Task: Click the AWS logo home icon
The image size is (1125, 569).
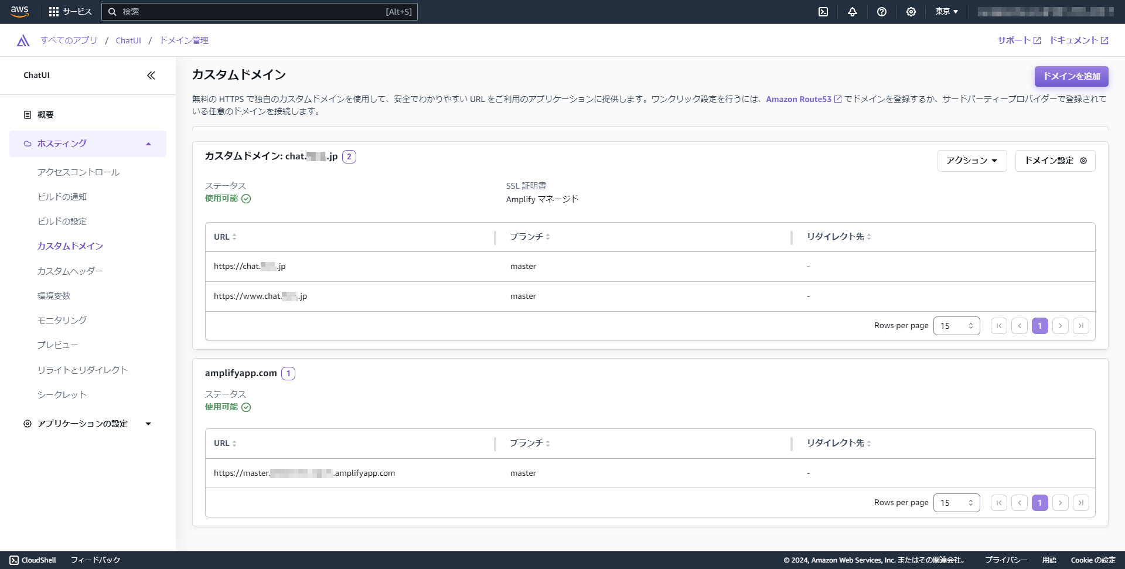Action: [x=19, y=12]
